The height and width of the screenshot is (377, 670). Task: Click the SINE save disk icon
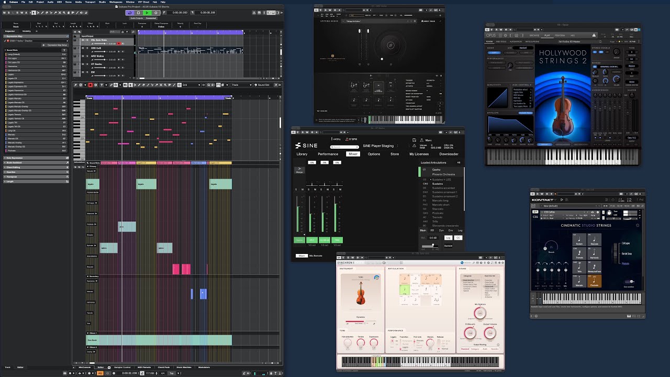414,140
